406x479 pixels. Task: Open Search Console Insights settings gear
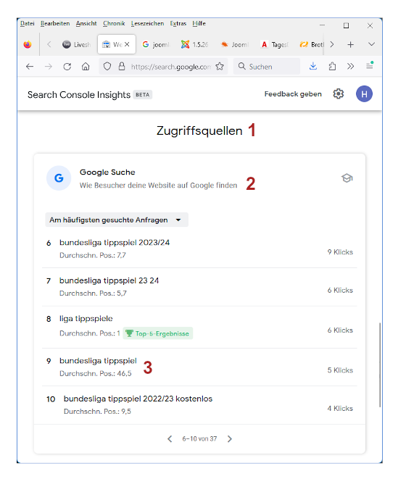click(339, 93)
